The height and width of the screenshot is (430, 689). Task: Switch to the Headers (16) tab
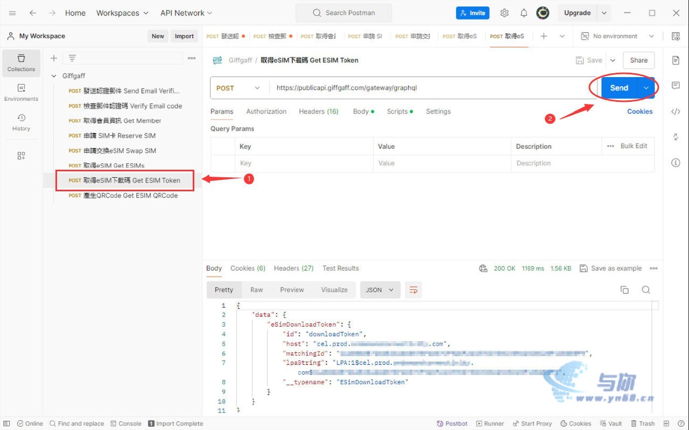point(319,112)
